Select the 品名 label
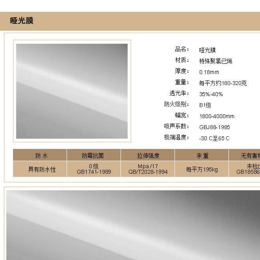Screen dimensions: 260x260 click(x=182, y=49)
